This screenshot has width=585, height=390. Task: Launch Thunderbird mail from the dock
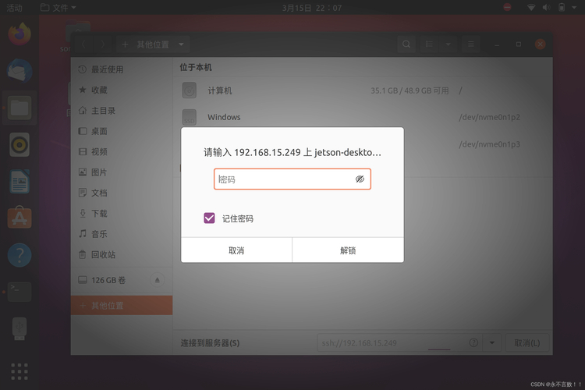pos(19,71)
